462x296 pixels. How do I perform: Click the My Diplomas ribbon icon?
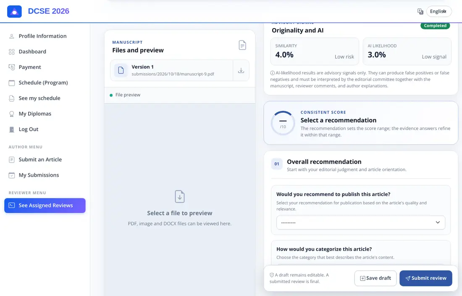point(12,114)
